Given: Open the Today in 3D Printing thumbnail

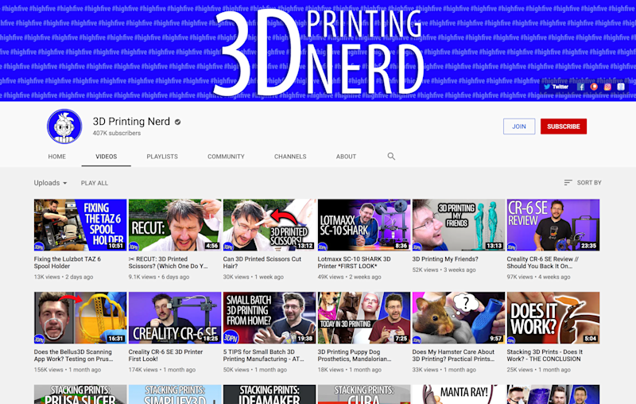Looking at the screenshot, I should (364, 317).
